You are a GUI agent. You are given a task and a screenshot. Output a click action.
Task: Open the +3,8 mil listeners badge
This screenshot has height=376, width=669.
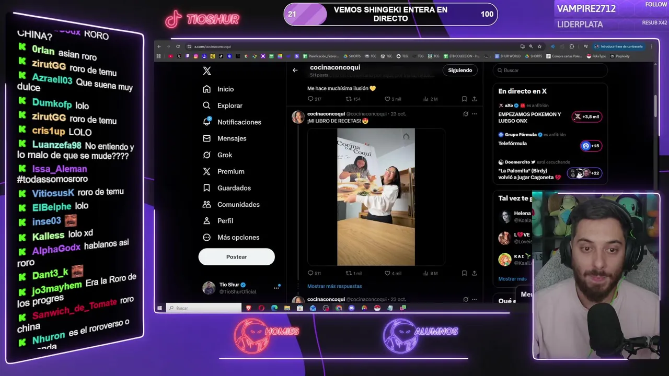tap(586, 117)
